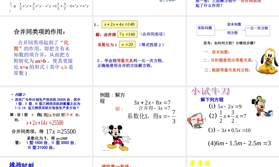Image resolution: width=279 pixels, height=167 pixels.
Task: Click the full-body Mickey Mouse cartoon
Action: (117, 138)
